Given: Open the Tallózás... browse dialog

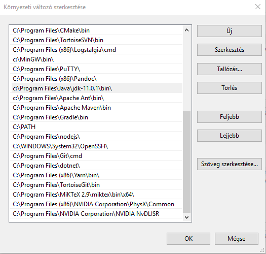Looking at the screenshot, I should click(x=230, y=69).
